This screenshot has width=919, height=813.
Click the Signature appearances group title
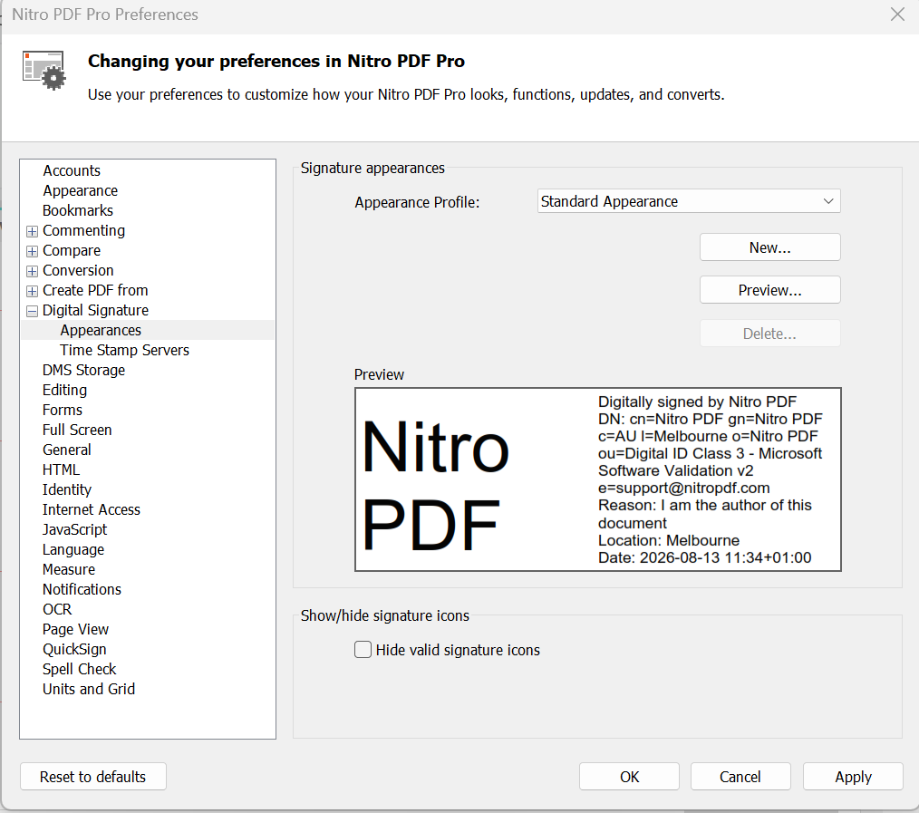[x=372, y=169]
